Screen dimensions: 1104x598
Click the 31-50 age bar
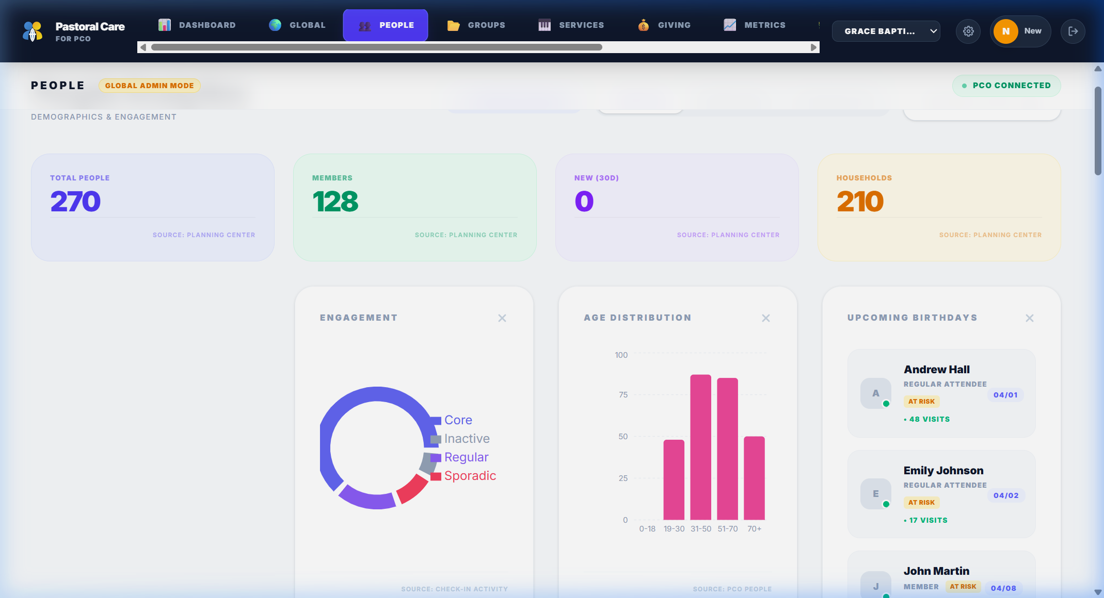point(700,447)
